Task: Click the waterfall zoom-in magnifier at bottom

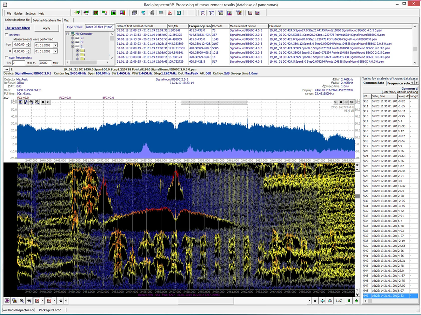Action: (22, 301)
